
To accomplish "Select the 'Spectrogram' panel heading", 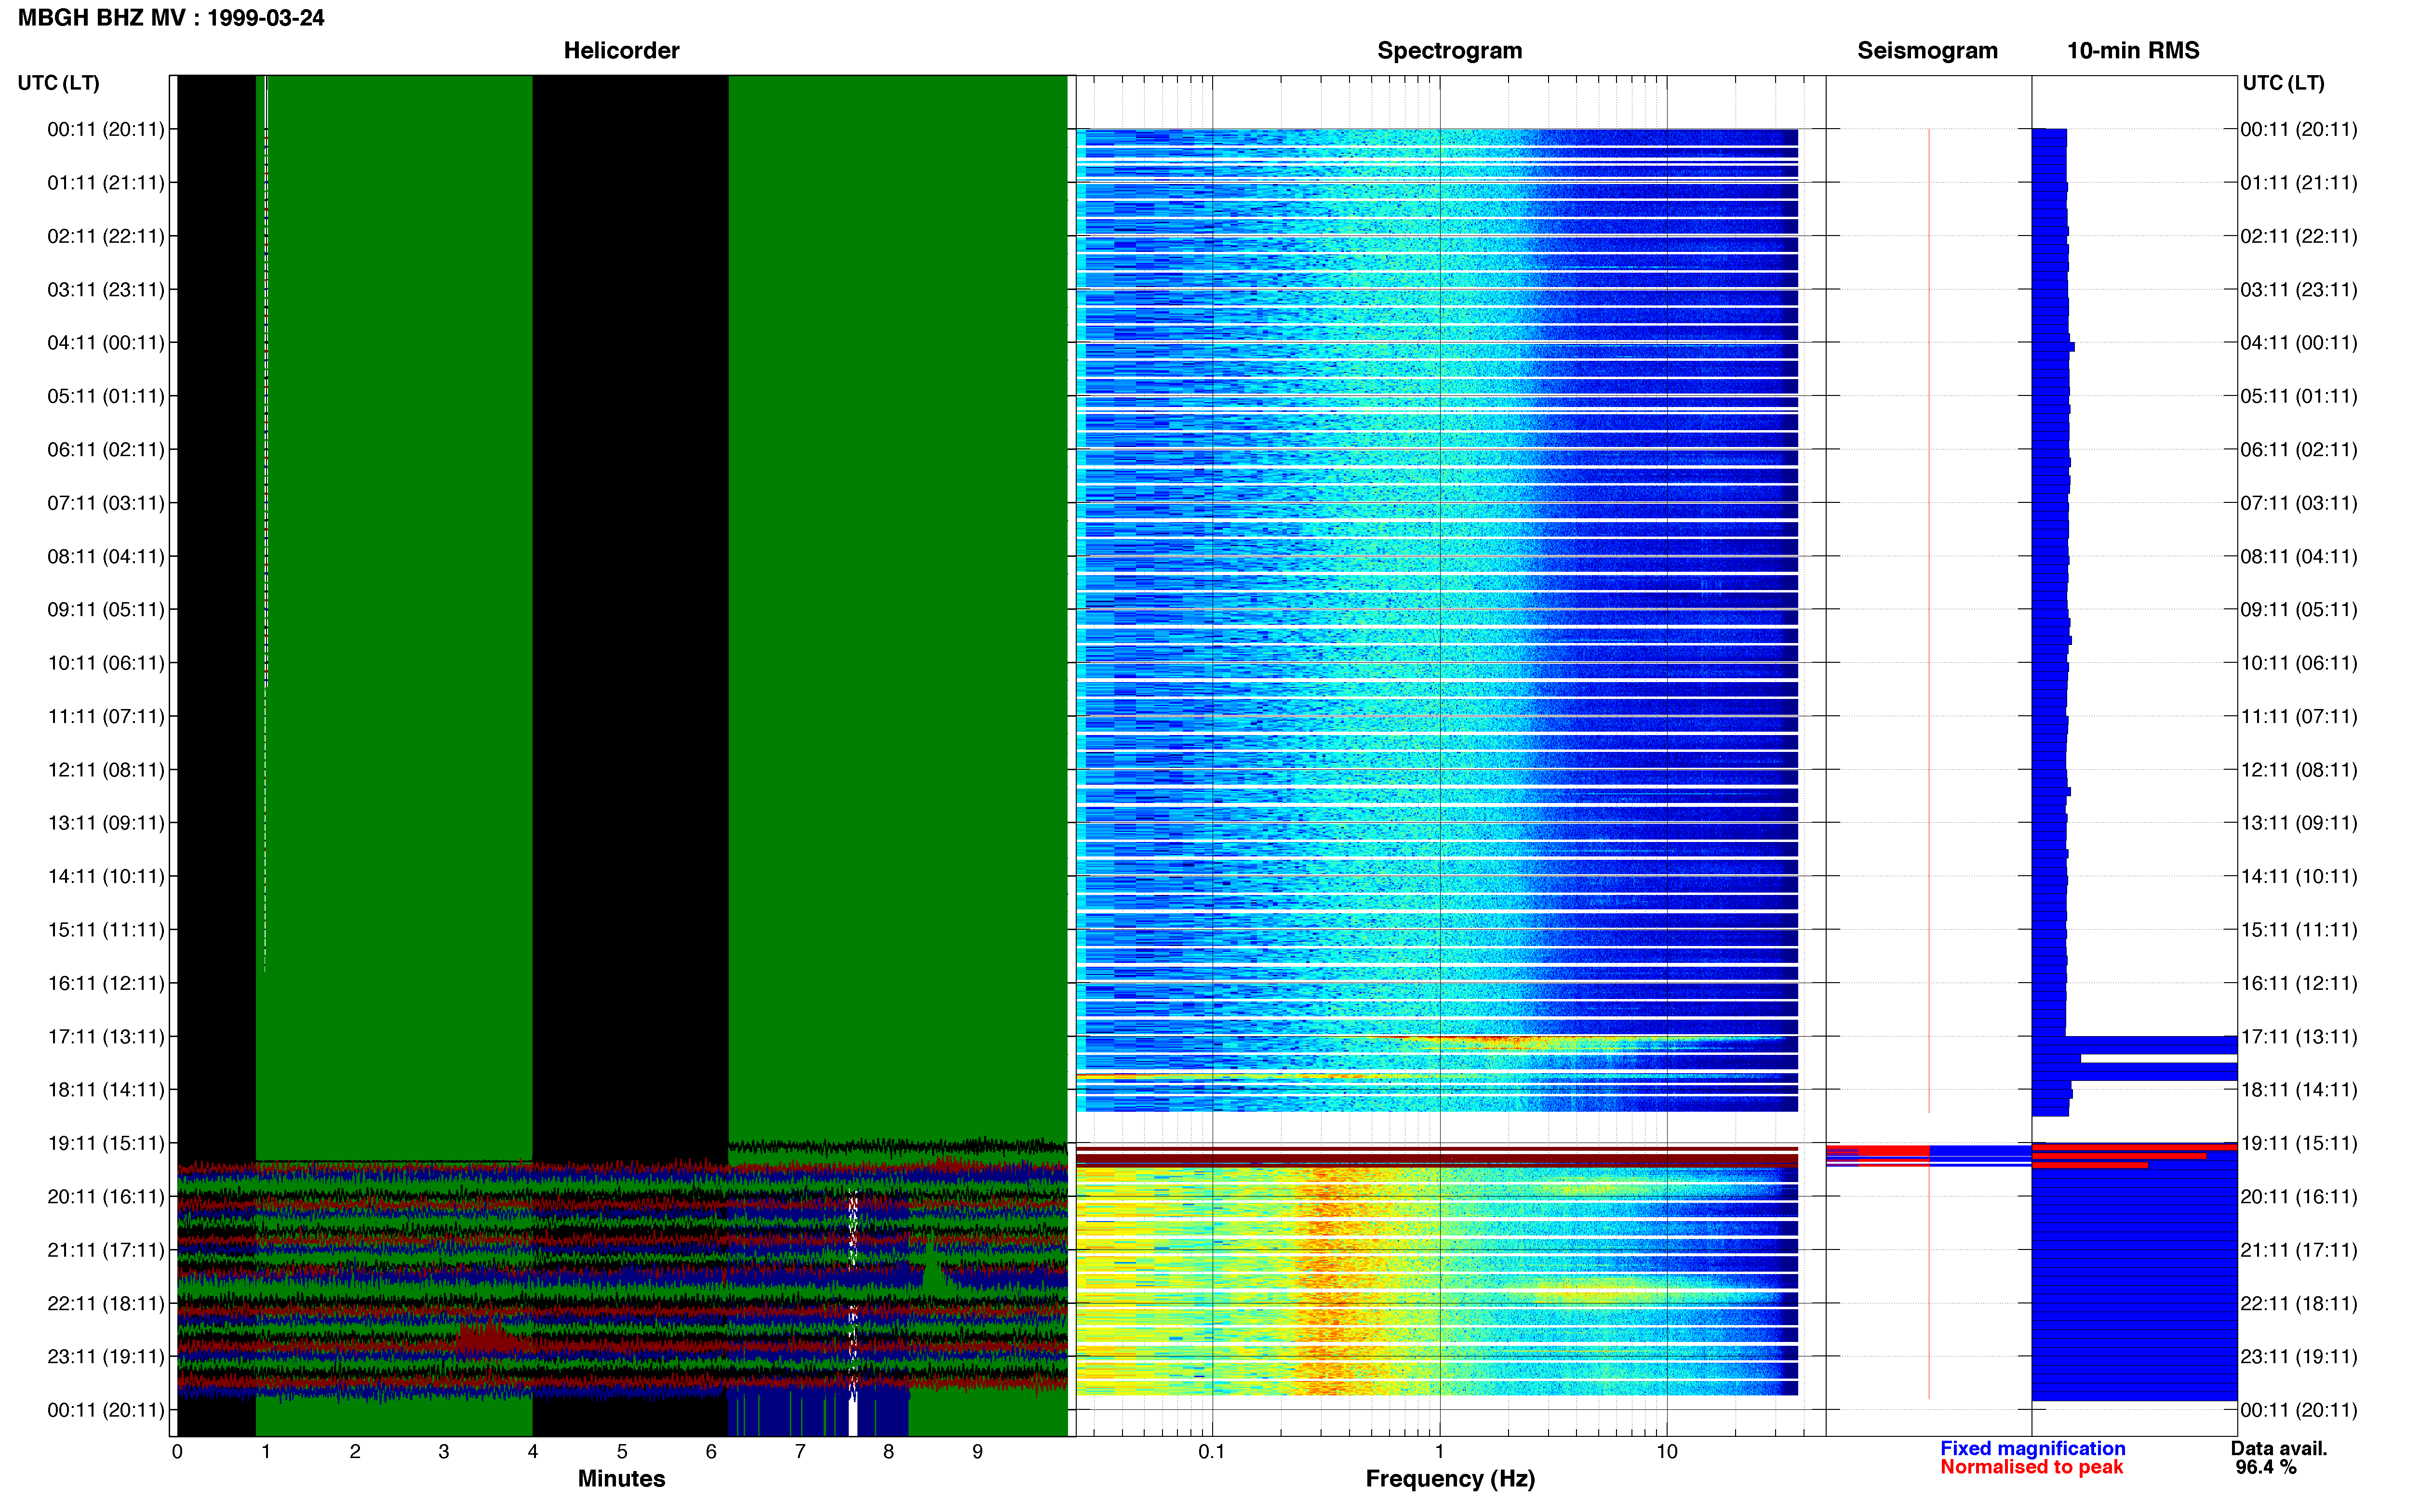I will [x=1450, y=50].
